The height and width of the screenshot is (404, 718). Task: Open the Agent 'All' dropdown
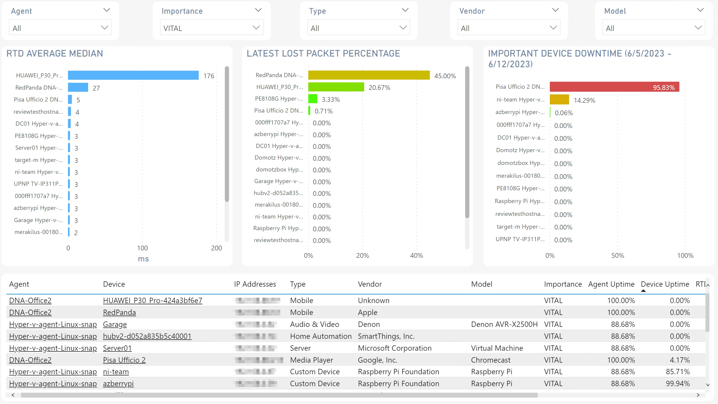tap(61, 28)
